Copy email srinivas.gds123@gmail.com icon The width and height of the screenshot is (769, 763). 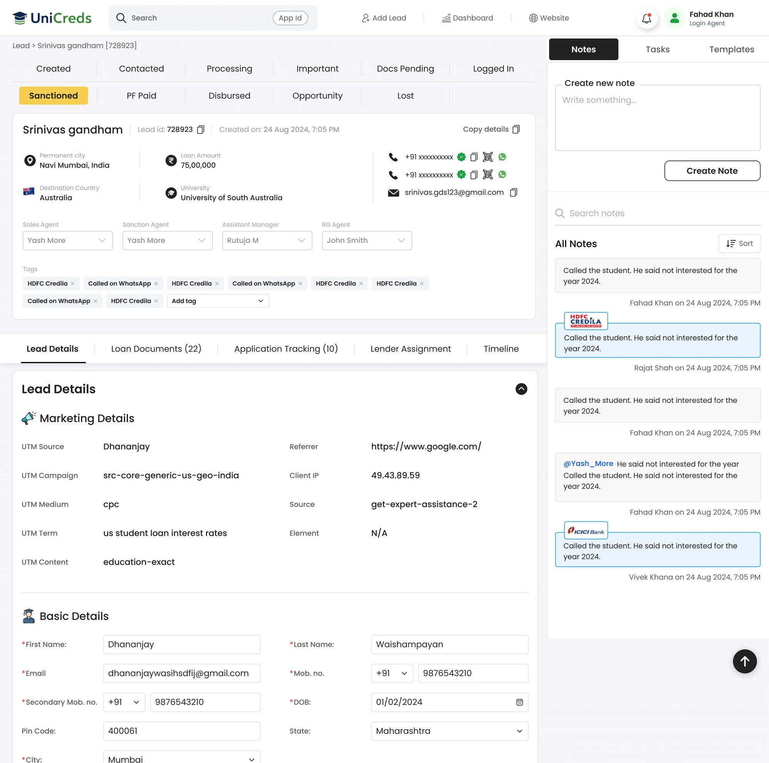513,192
